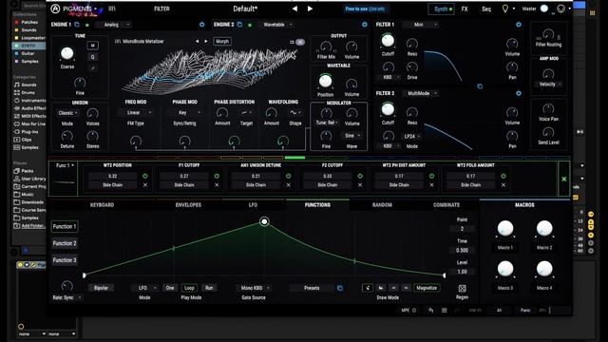Screen dimensions: 608x342
Task: Set Play Mode to One
Action: (x=170, y=288)
